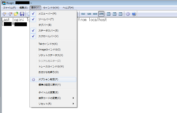This screenshot has width=177, height=113.
Task: Open the ウィンドウ(W) menu
Action: point(51,8)
